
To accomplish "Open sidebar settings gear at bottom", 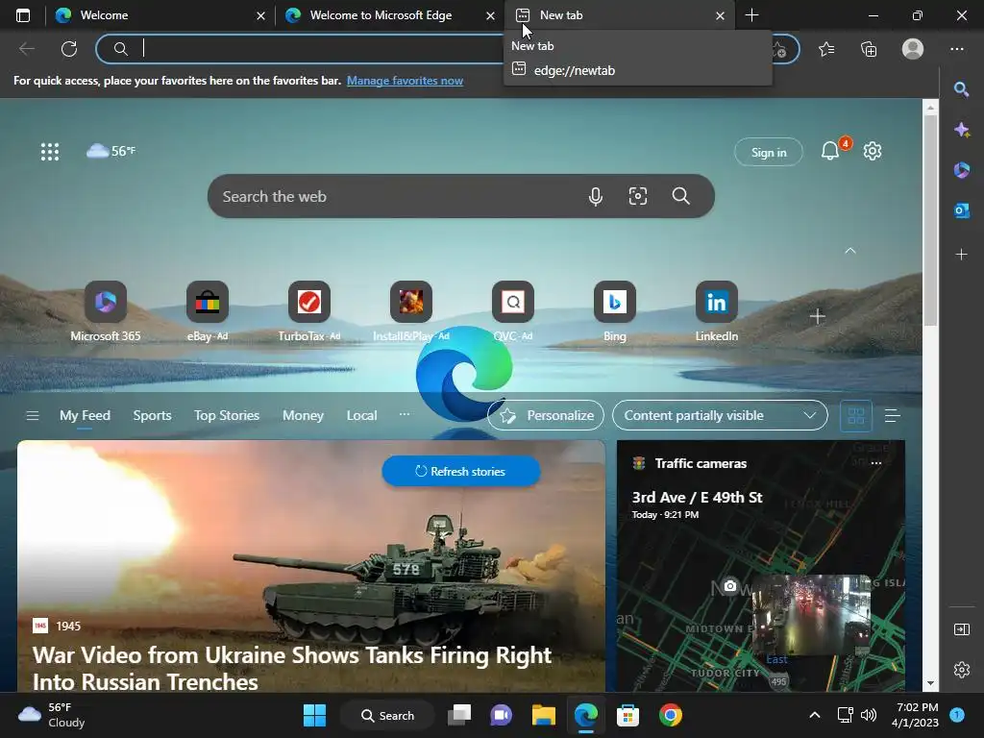I will 961,670.
